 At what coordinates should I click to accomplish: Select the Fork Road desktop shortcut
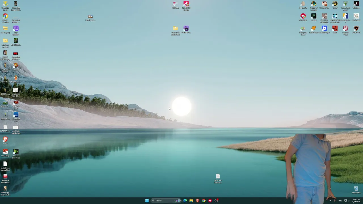356,17
